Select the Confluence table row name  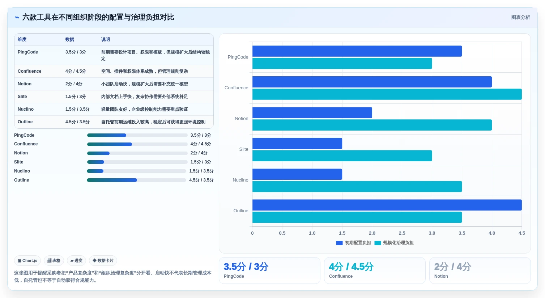click(30, 71)
